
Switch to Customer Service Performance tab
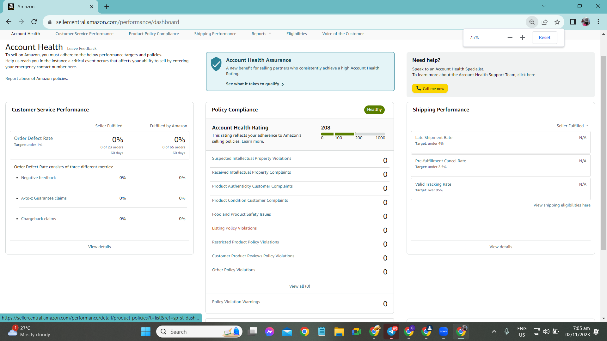84,34
